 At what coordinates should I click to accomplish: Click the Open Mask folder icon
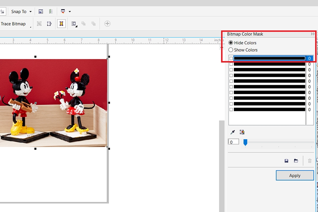pyautogui.click(x=296, y=161)
